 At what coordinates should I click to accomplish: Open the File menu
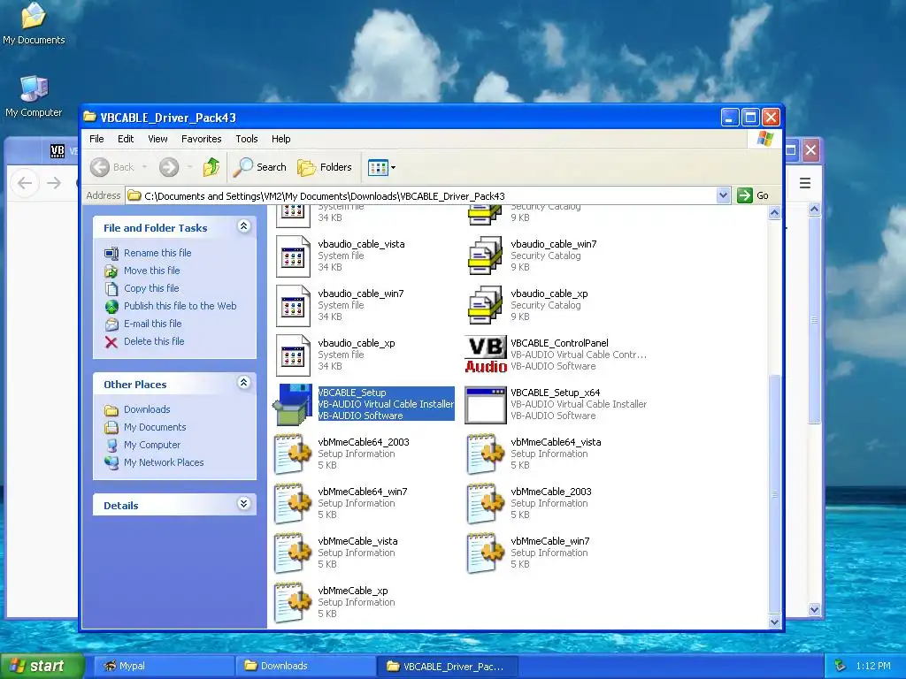tap(96, 139)
